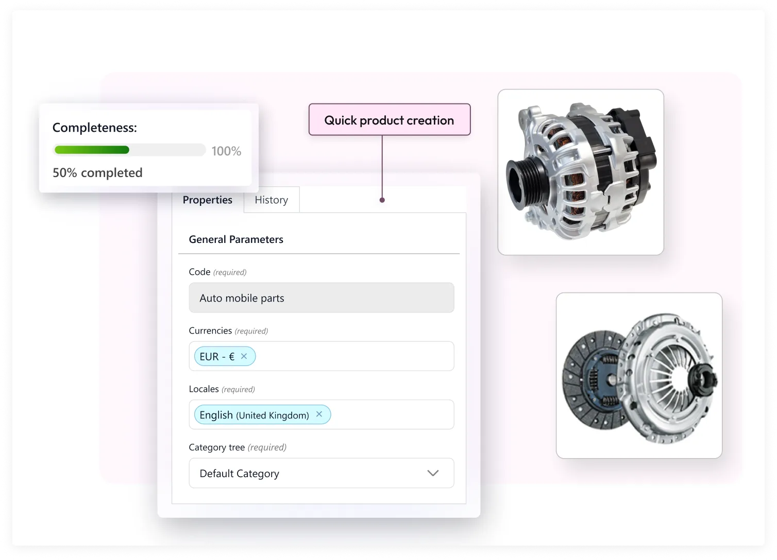Switch to the History tab

pos(271,200)
